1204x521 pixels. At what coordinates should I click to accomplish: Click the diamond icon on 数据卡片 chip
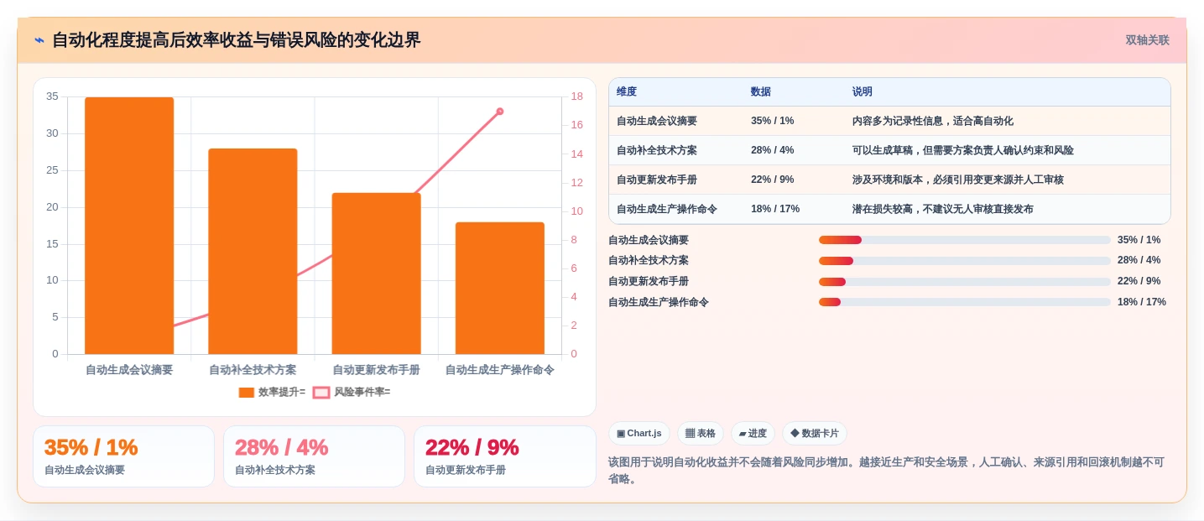tap(795, 433)
